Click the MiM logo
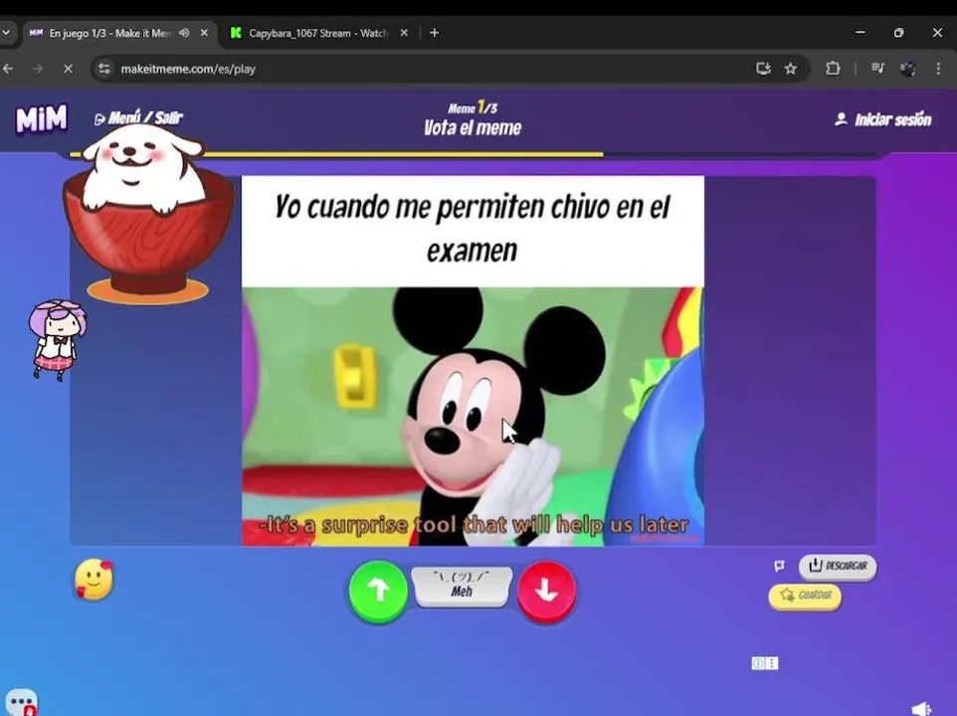 [x=41, y=119]
